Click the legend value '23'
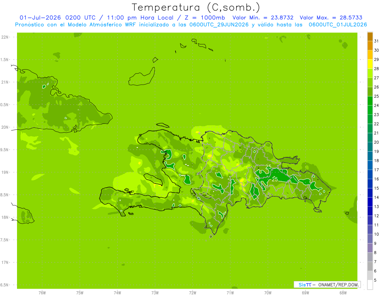Viewport: 385px width, 297px height. (x=377, y=115)
